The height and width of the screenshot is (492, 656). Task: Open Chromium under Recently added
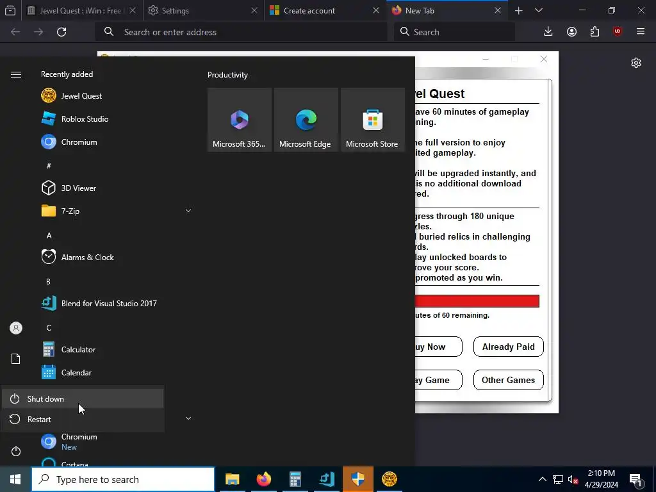point(69,142)
